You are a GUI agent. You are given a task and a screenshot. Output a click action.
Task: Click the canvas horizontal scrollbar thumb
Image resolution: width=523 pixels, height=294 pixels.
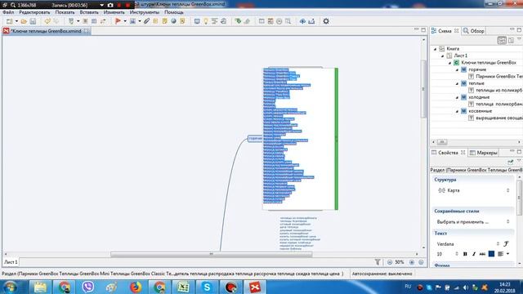211,254
